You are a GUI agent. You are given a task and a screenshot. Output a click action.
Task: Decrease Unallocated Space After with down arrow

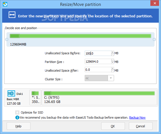coord(113,71)
